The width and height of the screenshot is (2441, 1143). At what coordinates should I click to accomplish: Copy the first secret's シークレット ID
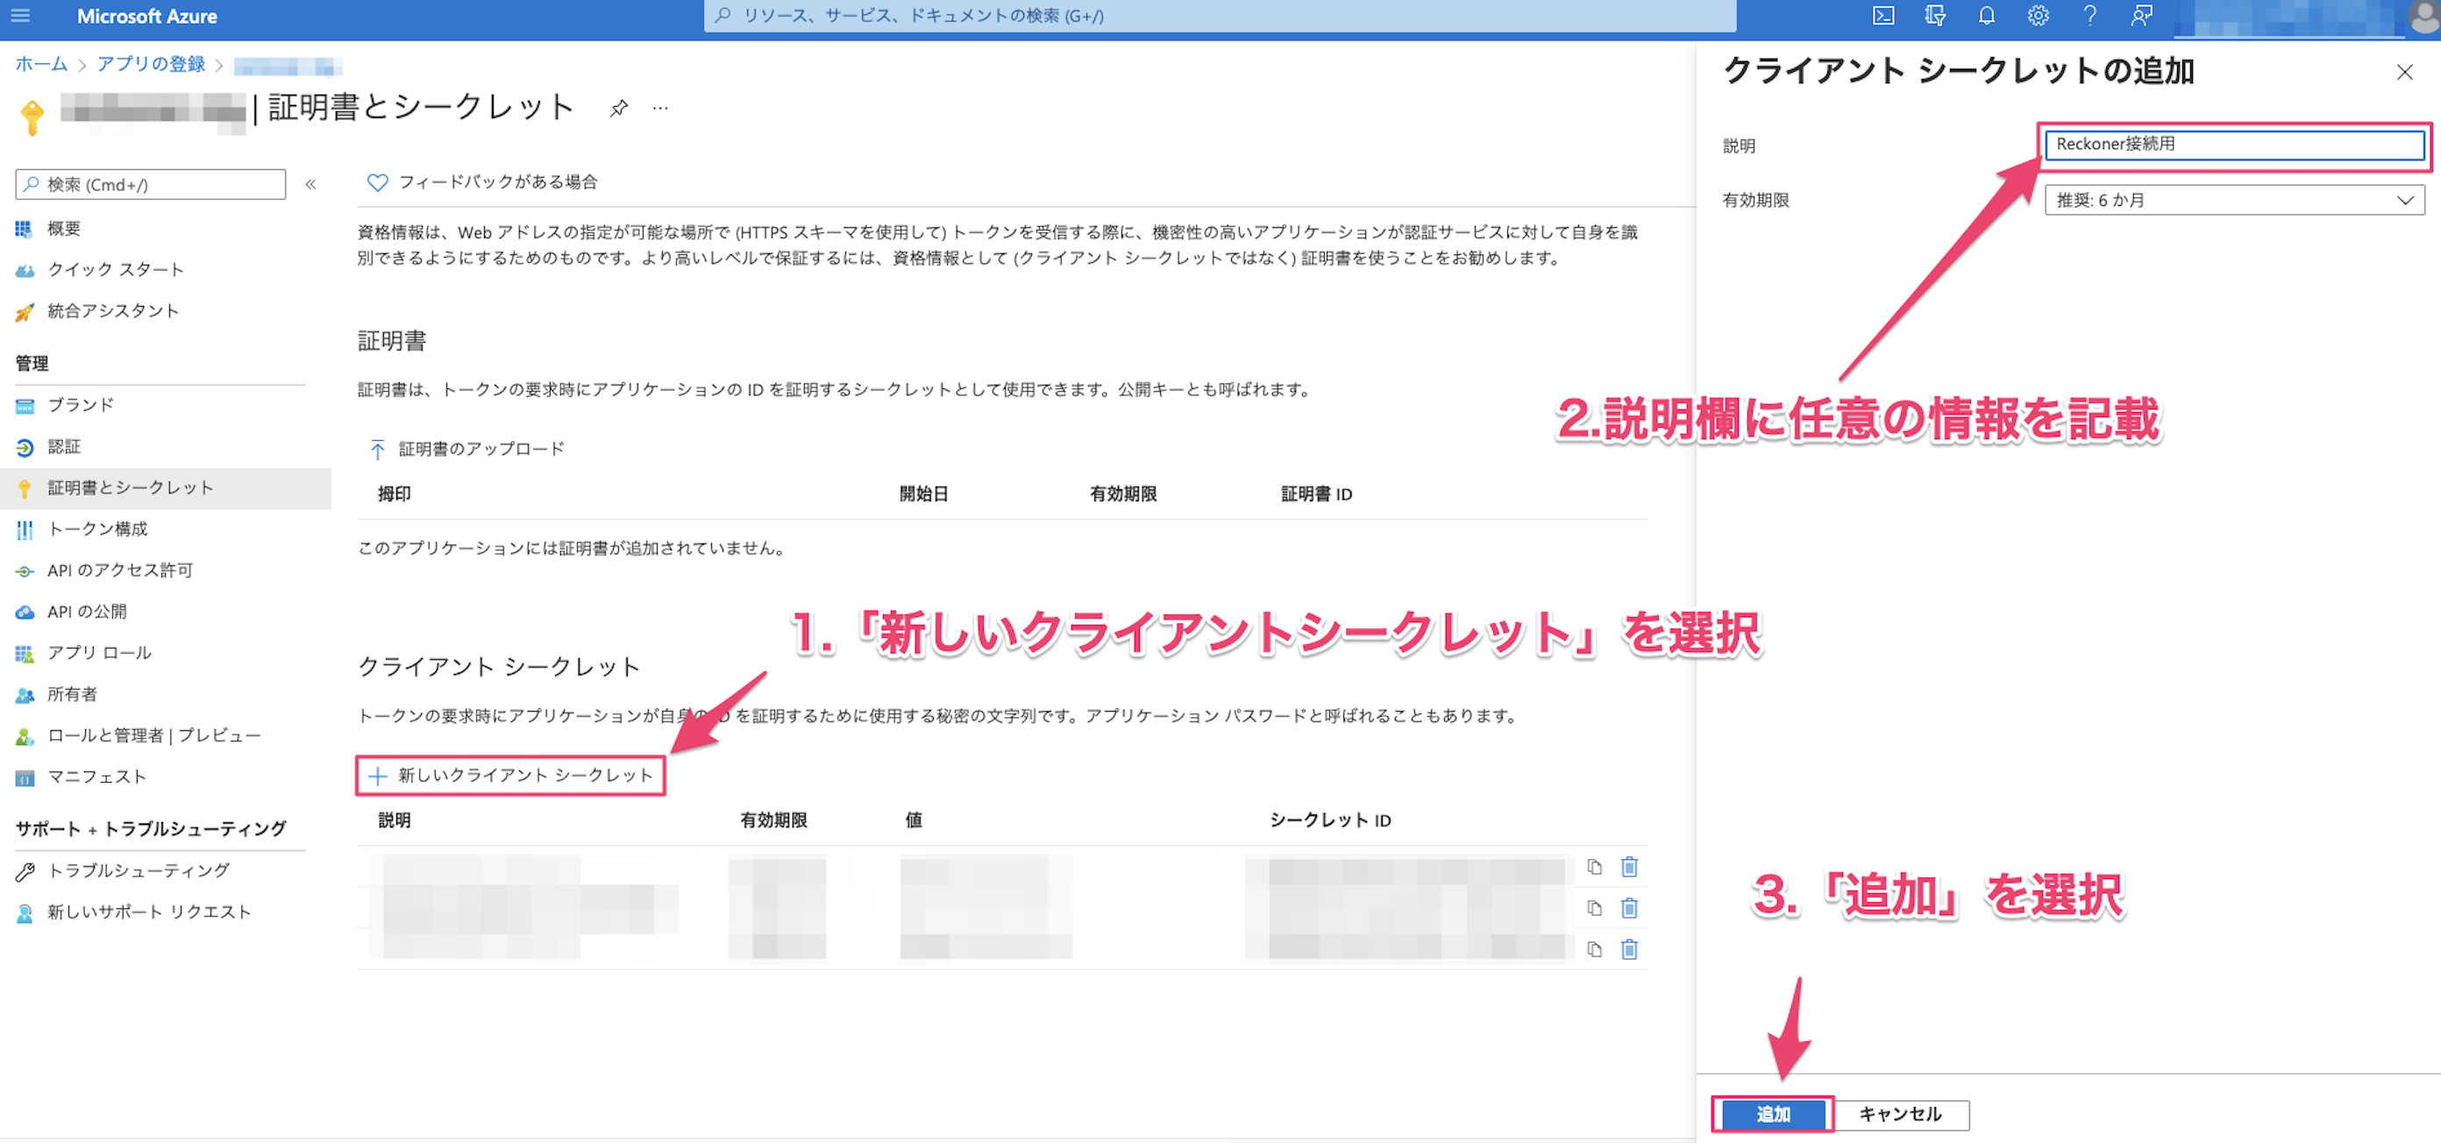[x=1594, y=865]
